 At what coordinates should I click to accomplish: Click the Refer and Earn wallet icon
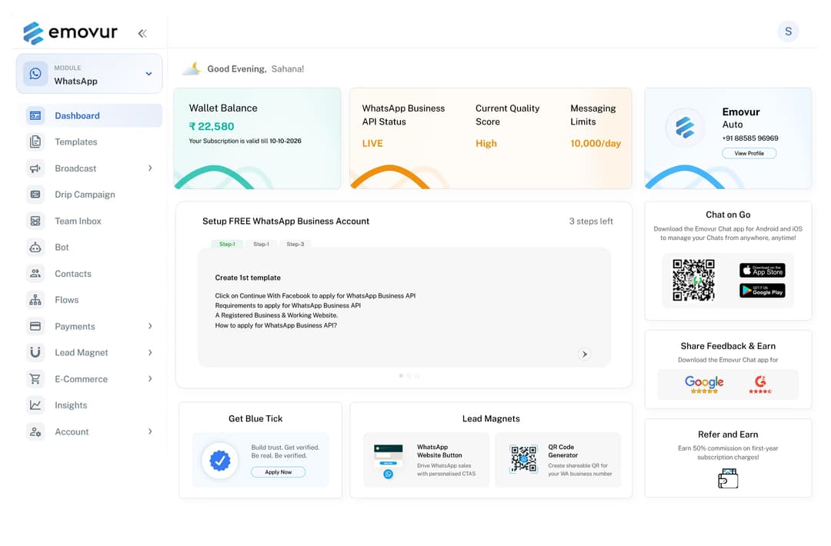pyautogui.click(x=728, y=478)
